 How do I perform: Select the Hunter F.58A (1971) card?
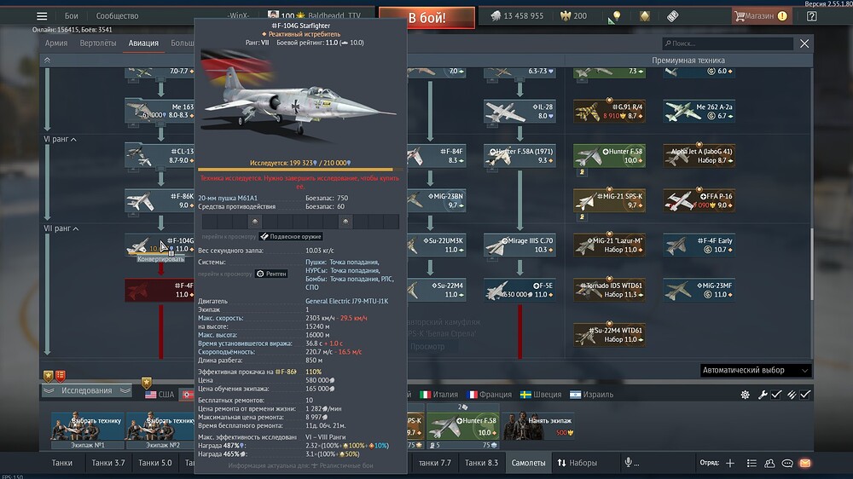[519, 155]
